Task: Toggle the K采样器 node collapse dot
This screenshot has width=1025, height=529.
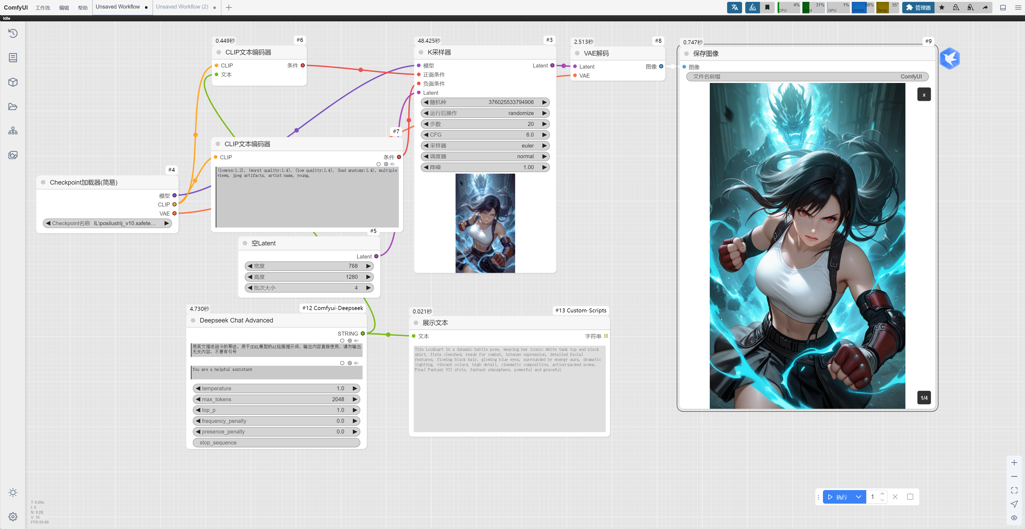Action: 421,53
